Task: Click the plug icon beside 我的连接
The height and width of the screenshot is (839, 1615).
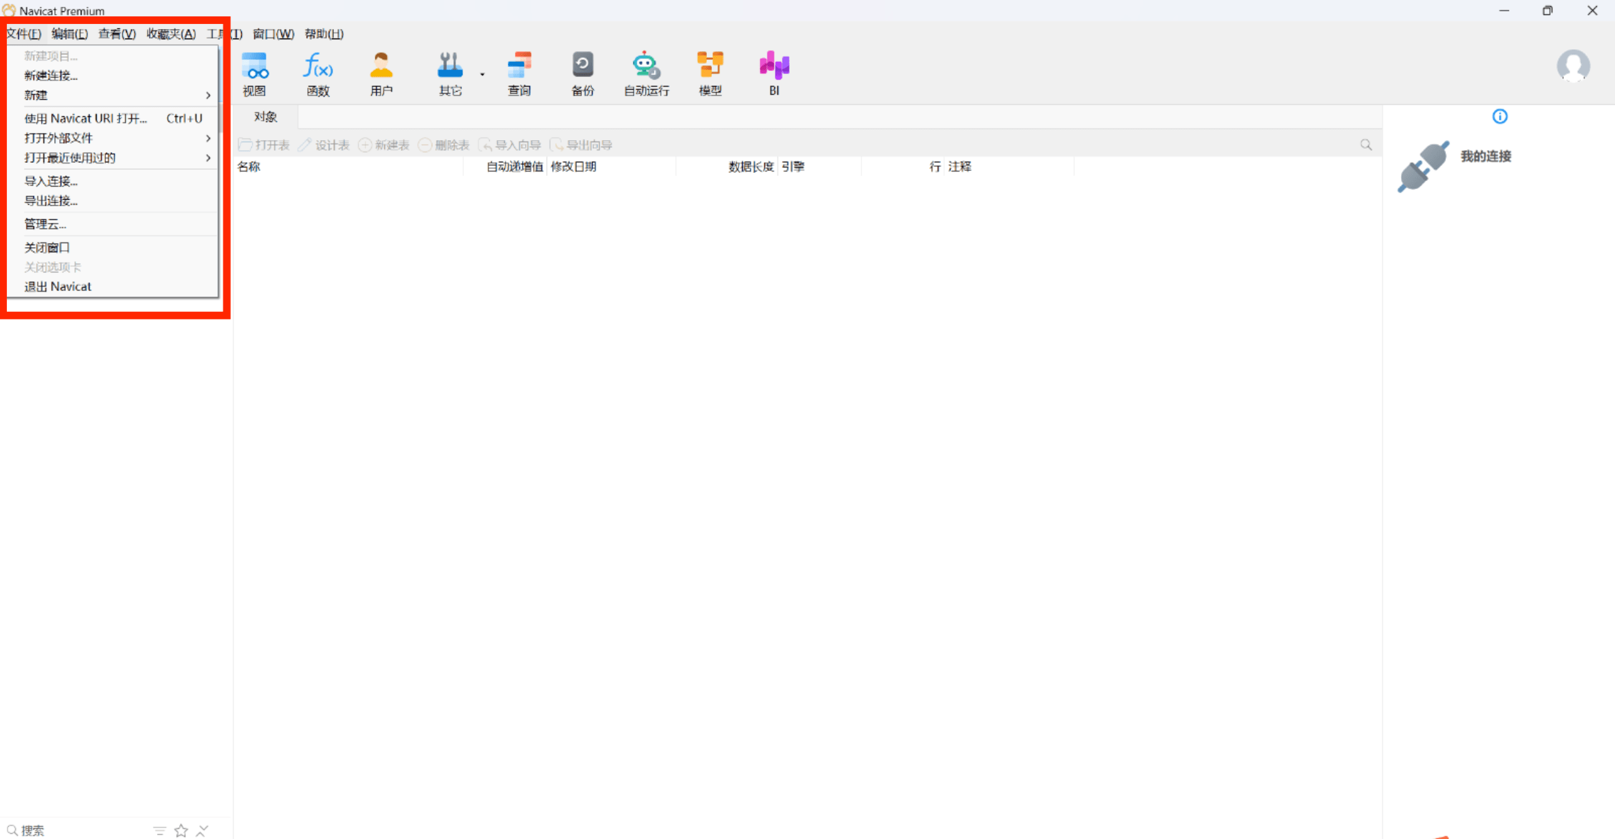Action: coord(1423,166)
